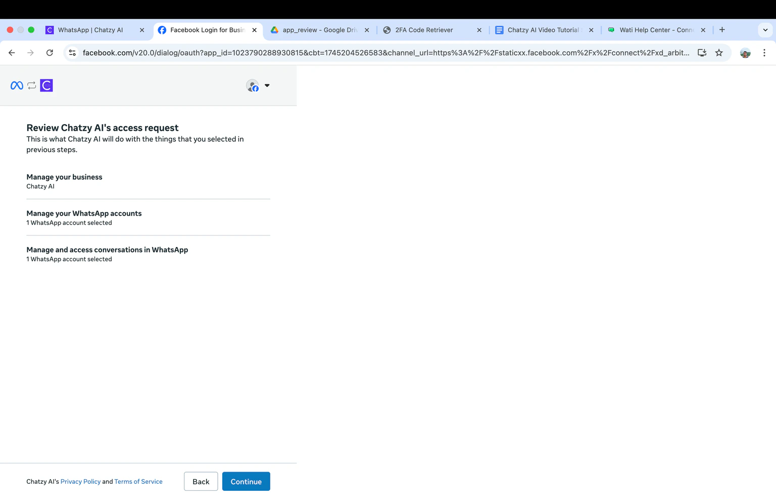This screenshot has height=504, width=776.
Task: Close the WhatsApp | Chatzy AI tab
Action: (x=142, y=30)
